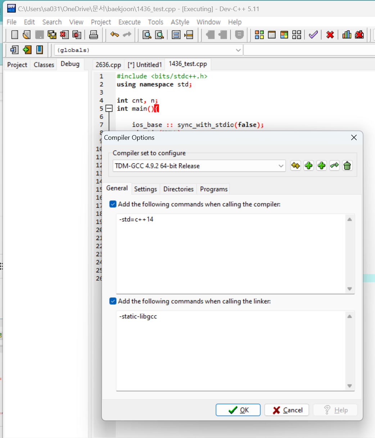
Task: Click the Rebuild All toolbar icon
Action: [297, 35]
